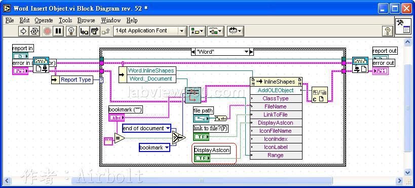Viewport: 415px width, 188px height.
Task: Toggle Highlight Execution light bulb
Action: click(70, 31)
